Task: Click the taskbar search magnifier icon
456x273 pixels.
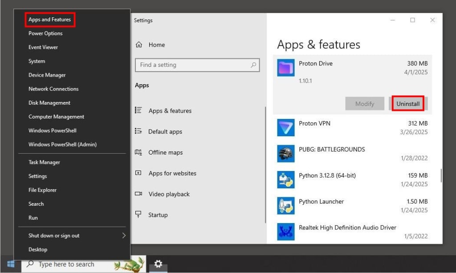Action: (x=30, y=264)
